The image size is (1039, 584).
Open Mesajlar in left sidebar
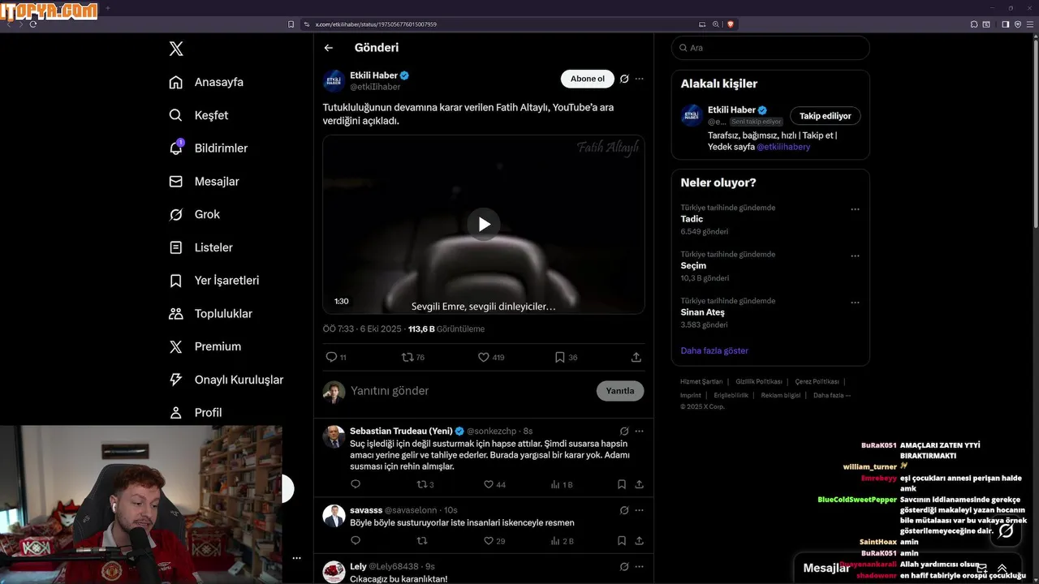point(204,182)
